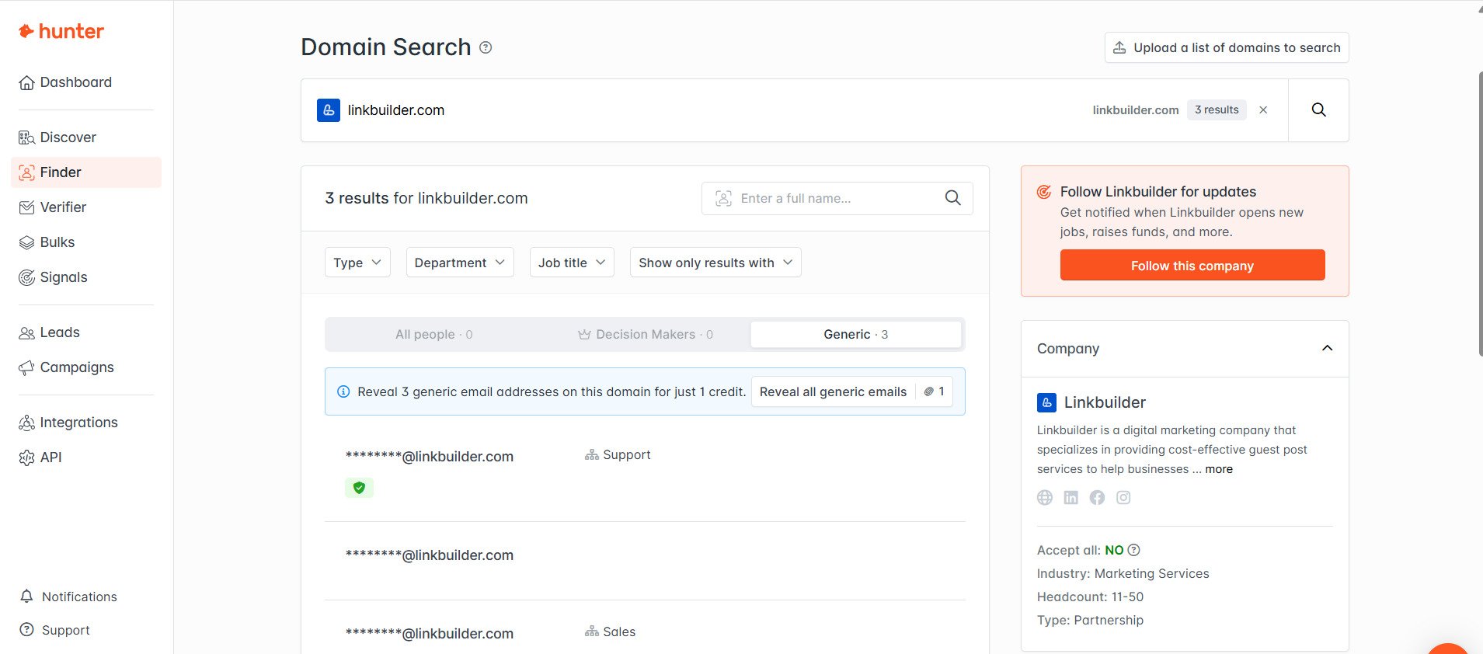Click the linkbuilder.com domain search field
Image resolution: width=1483 pixels, height=654 pixels.
[x=794, y=110]
